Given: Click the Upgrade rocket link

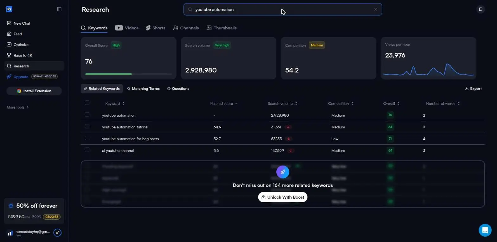Looking at the screenshot, I should (18, 77).
